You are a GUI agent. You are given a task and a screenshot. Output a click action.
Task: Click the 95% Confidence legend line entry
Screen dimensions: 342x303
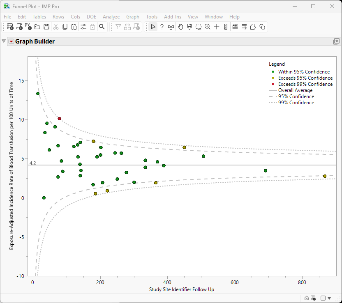tap(291, 96)
